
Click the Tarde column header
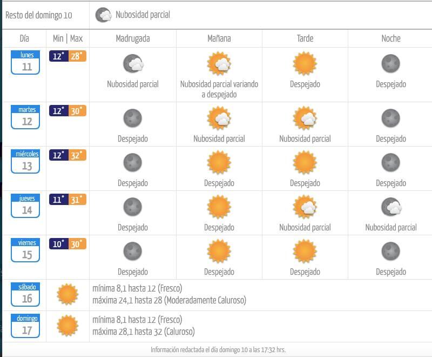point(305,38)
